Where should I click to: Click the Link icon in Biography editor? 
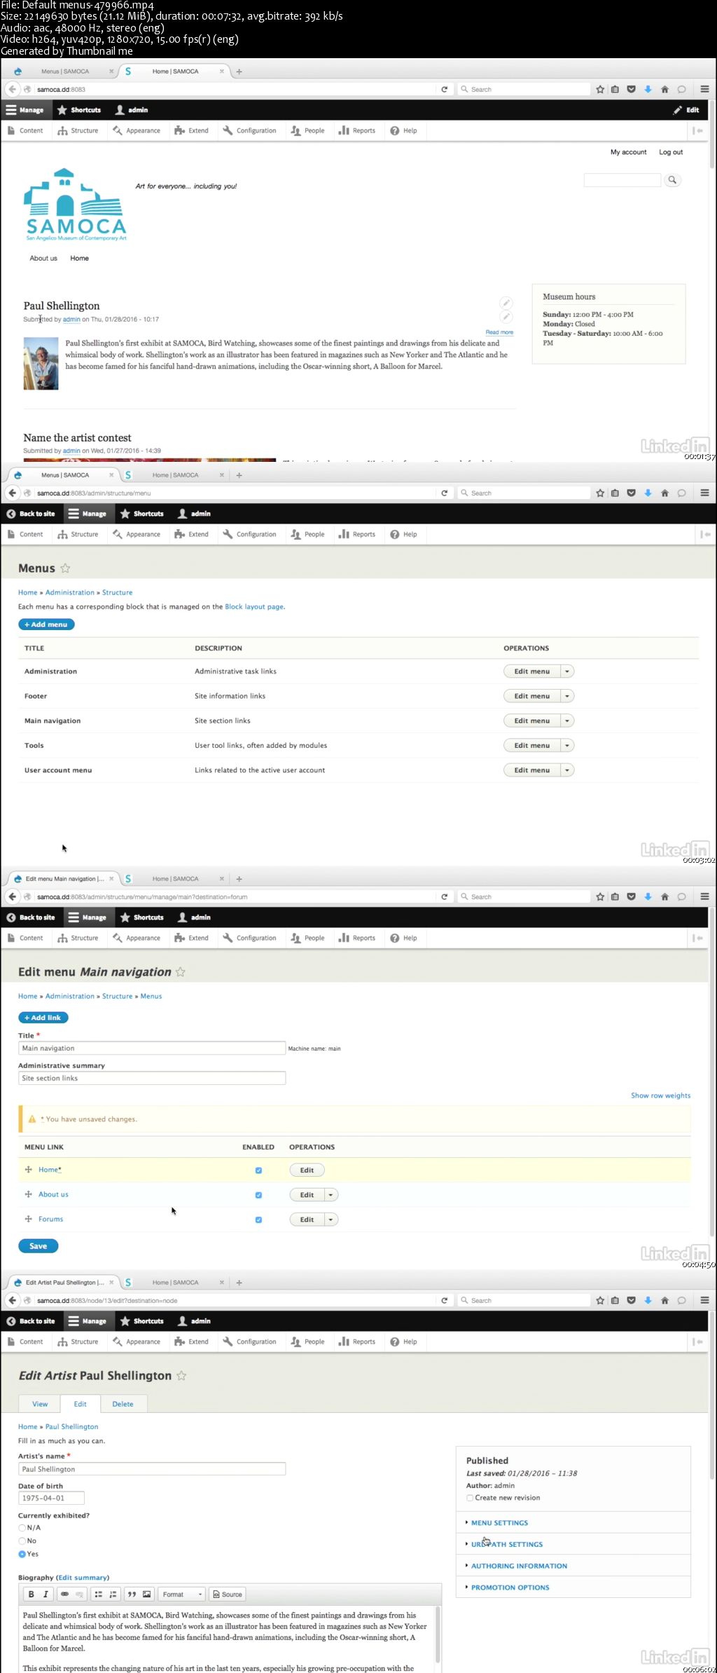coord(64,1594)
